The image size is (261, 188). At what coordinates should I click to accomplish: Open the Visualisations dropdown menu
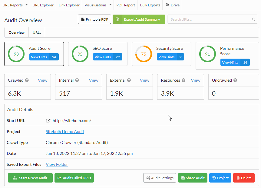coord(98,5)
